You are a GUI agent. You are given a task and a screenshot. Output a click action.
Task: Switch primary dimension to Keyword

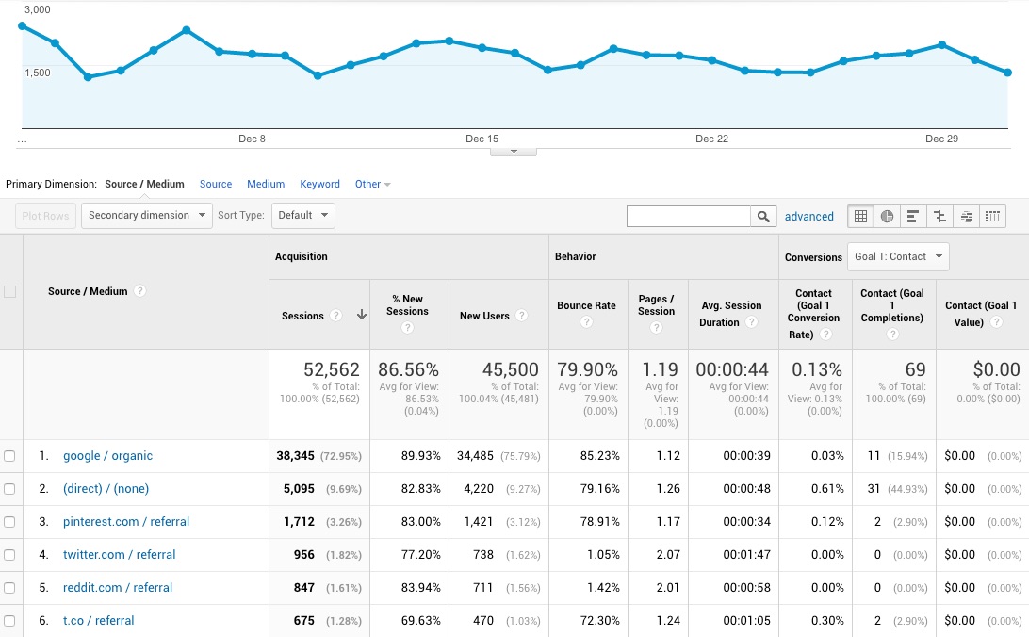[319, 184]
